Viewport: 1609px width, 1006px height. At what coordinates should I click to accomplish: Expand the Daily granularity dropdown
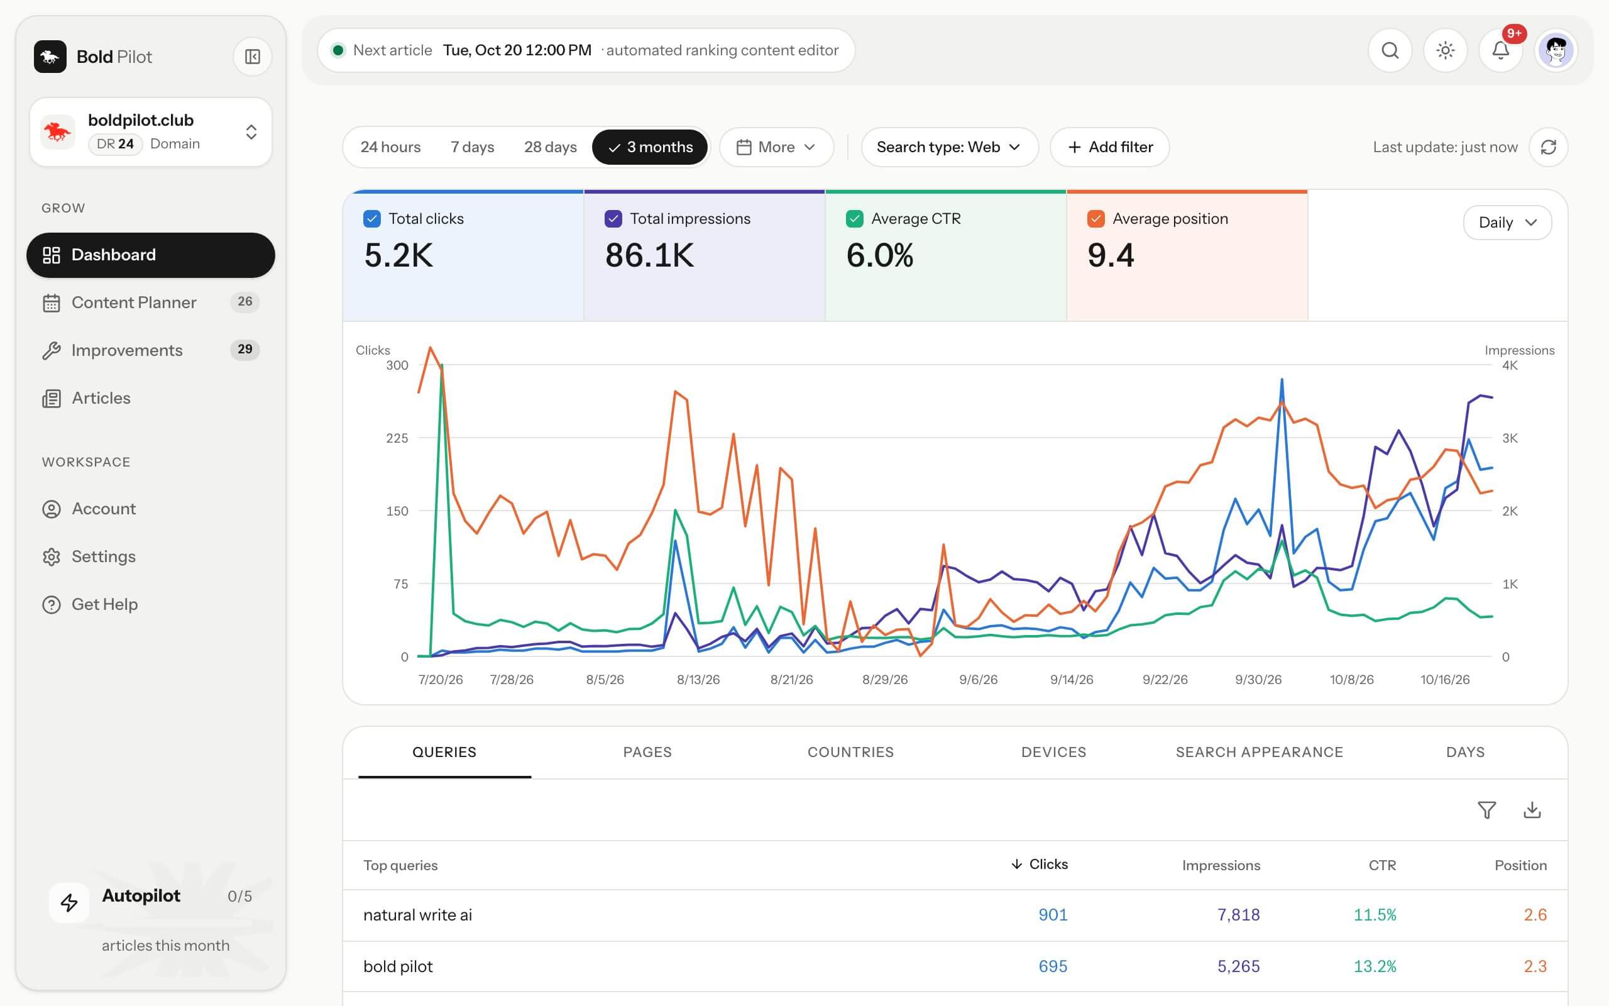(1507, 223)
